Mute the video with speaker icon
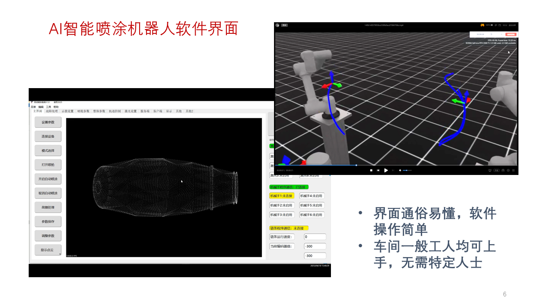Viewport: 548px width, 308px height. click(x=400, y=170)
